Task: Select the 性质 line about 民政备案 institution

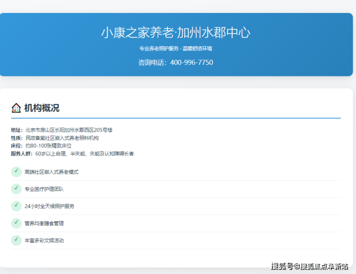Action: 55,138
